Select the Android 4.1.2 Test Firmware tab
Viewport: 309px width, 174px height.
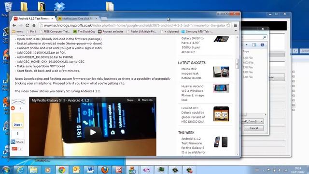(x=33, y=18)
